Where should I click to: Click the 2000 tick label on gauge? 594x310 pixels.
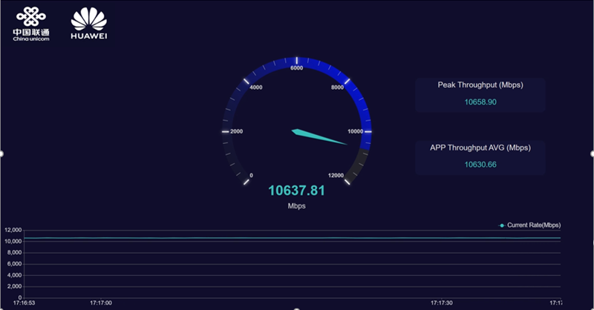click(x=237, y=131)
